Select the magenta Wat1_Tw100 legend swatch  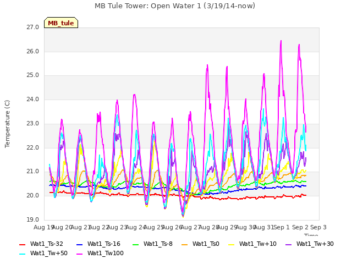pyautogui.click(x=79, y=254)
